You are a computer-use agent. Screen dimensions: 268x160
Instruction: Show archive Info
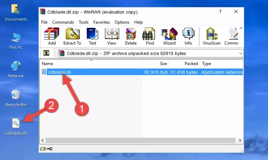click(x=188, y=36)
